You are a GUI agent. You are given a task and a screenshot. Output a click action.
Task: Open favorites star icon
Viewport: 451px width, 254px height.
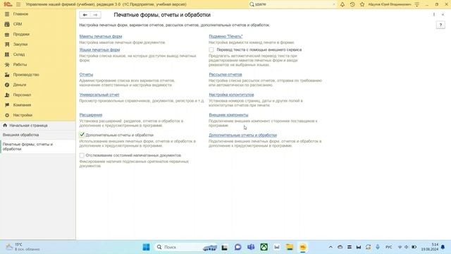coord(362,4)
